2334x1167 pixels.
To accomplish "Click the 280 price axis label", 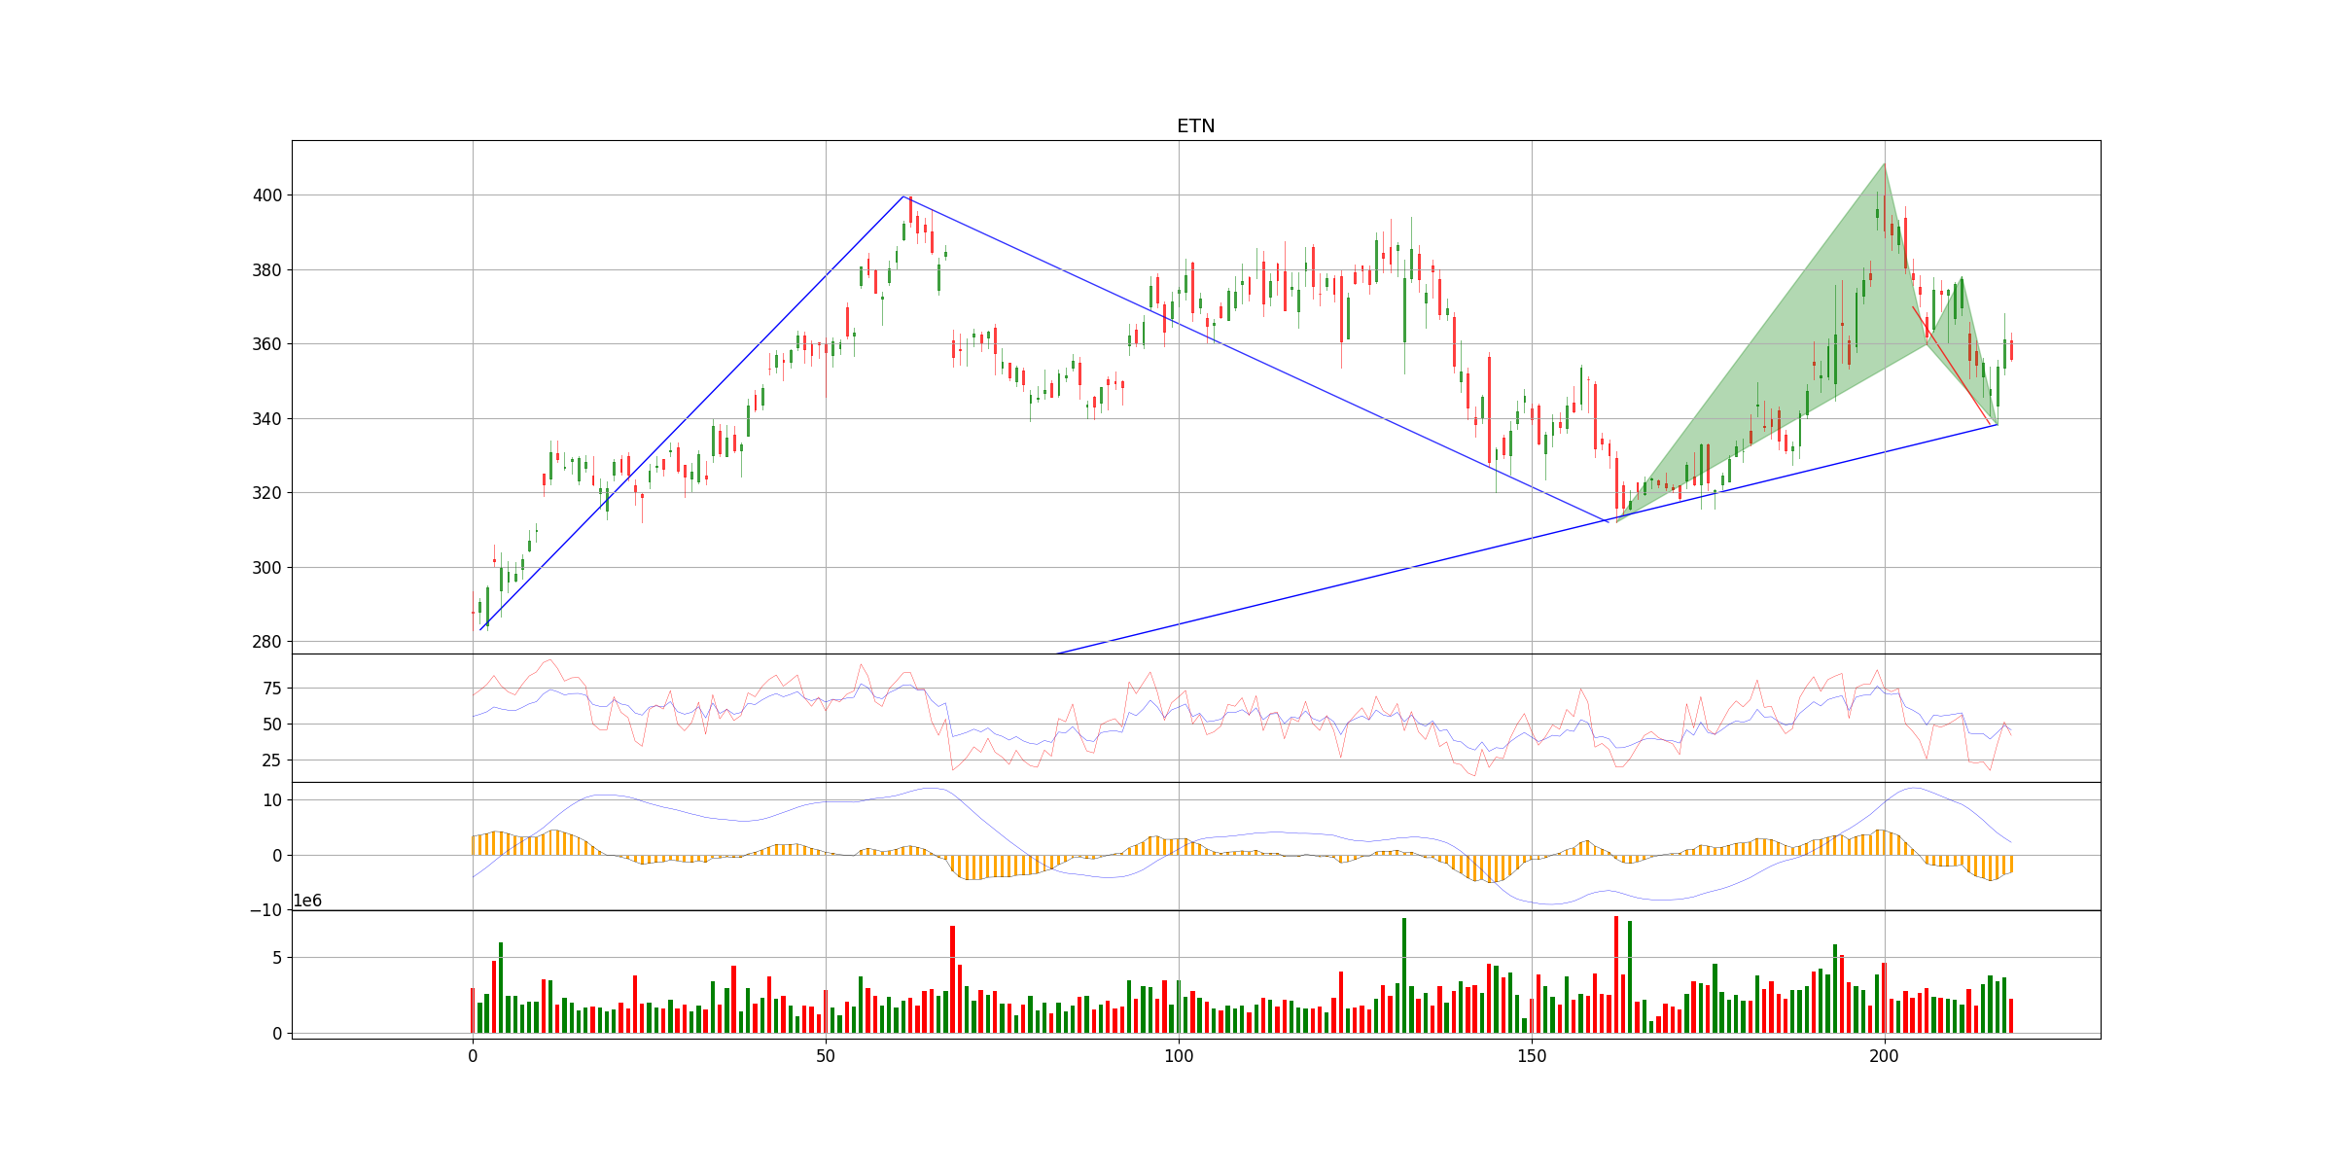I will click(267, 642).
